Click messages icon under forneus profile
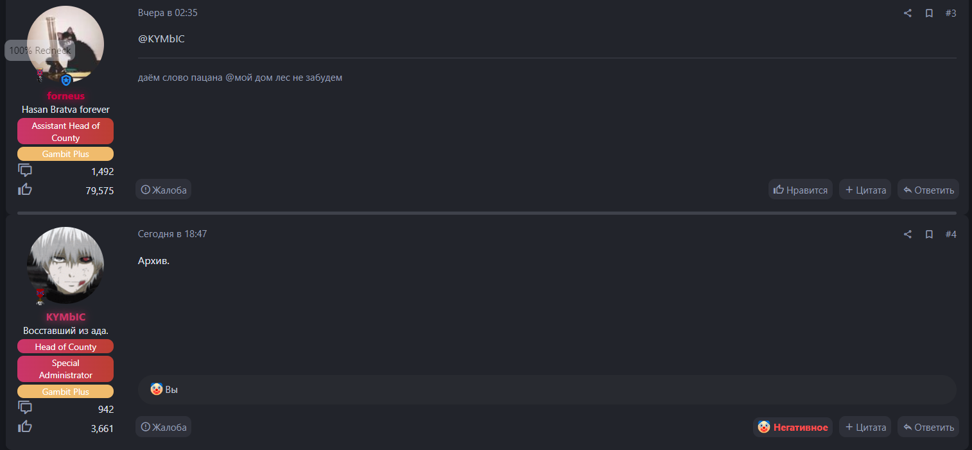 pos(25,171)
